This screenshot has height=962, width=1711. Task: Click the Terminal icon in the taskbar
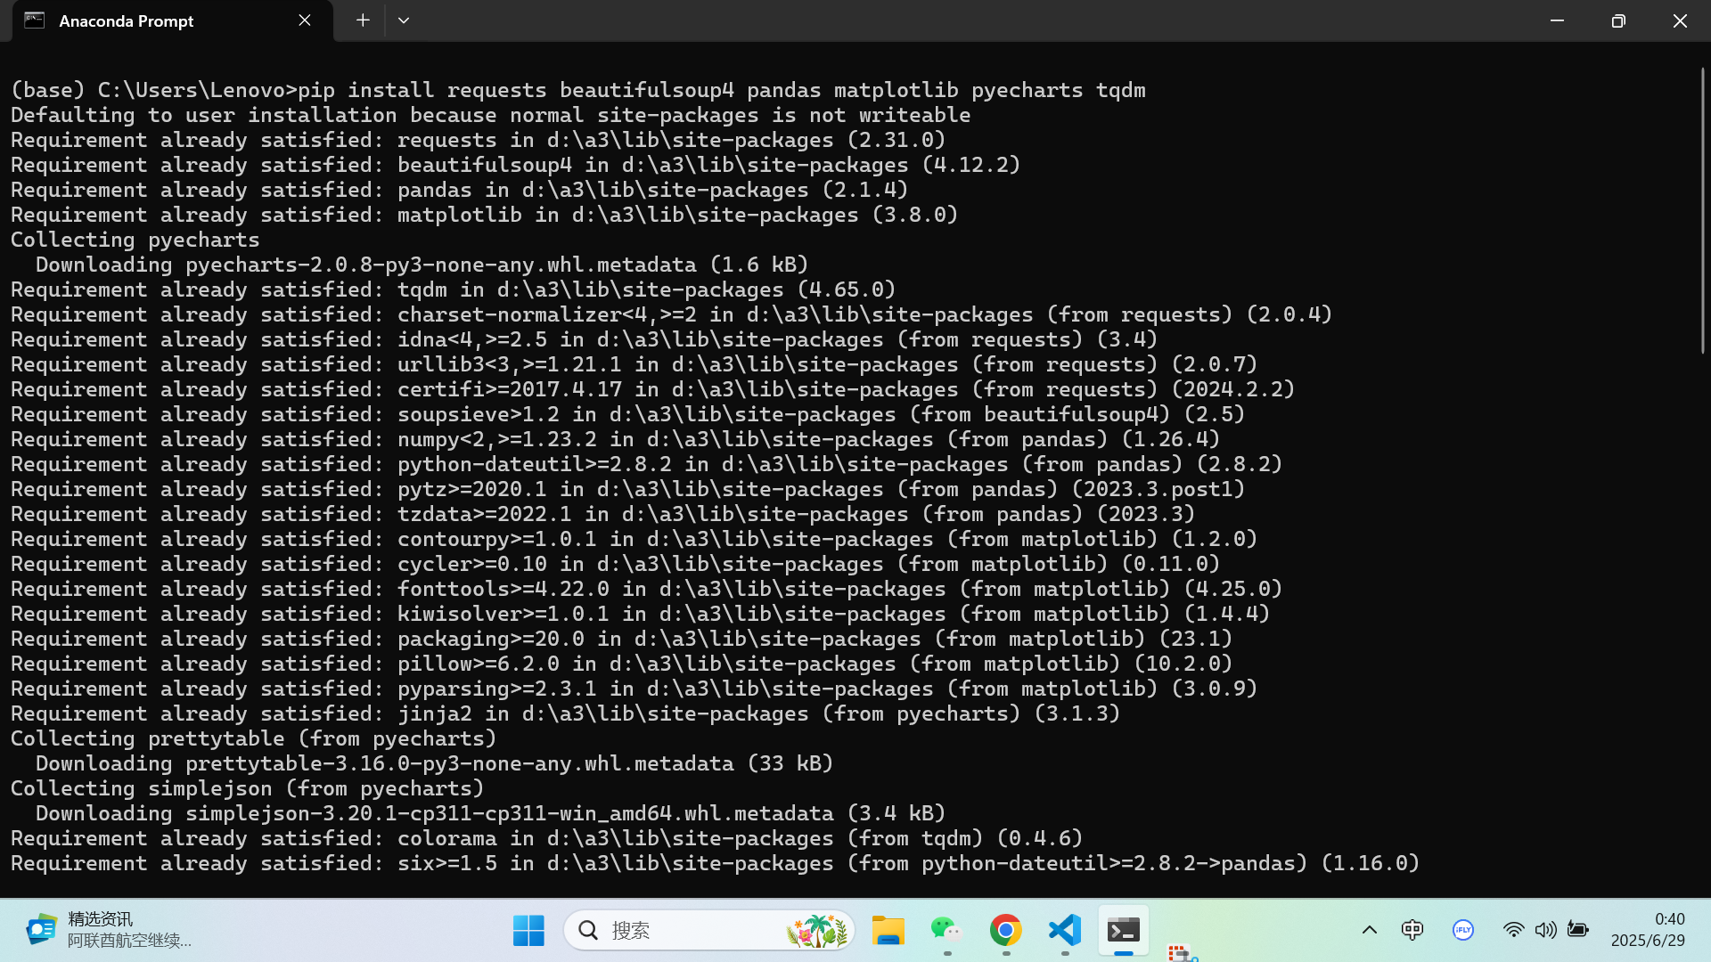point(1124,930)
